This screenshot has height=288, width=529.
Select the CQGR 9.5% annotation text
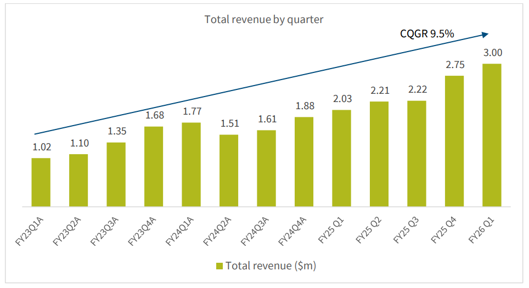click(x=426, y=34)
